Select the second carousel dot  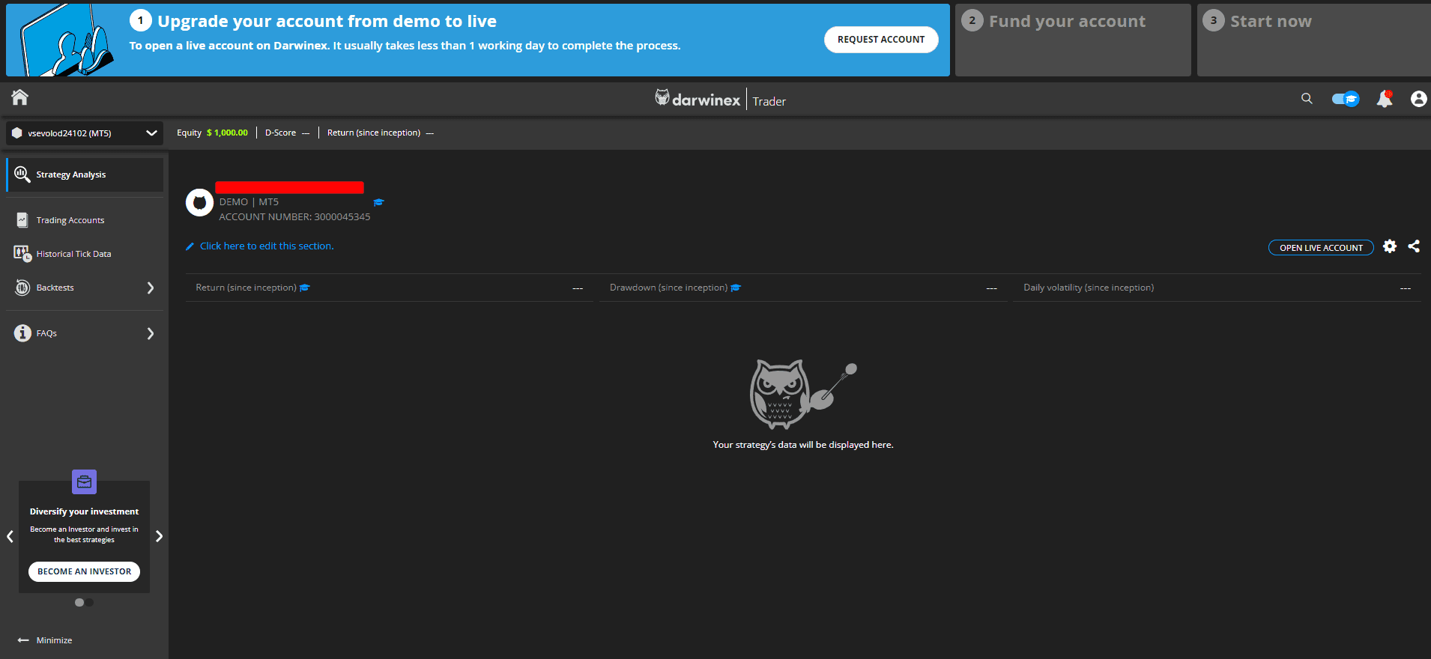tap(89, 602)
